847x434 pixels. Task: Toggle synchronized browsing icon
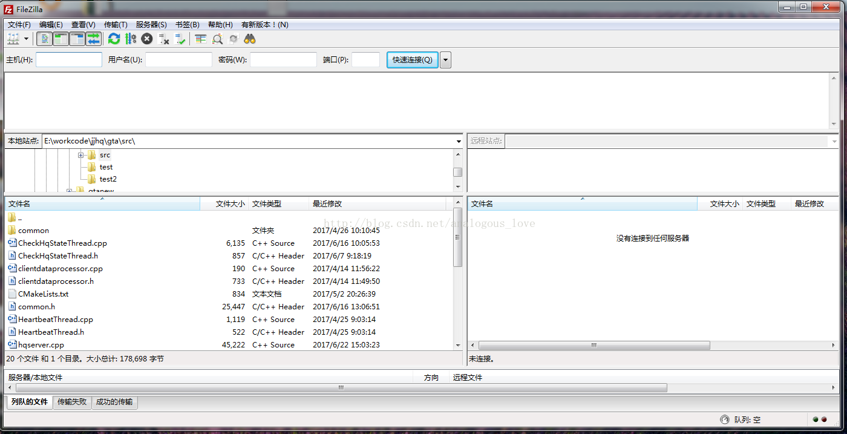(x=234, y=39)
